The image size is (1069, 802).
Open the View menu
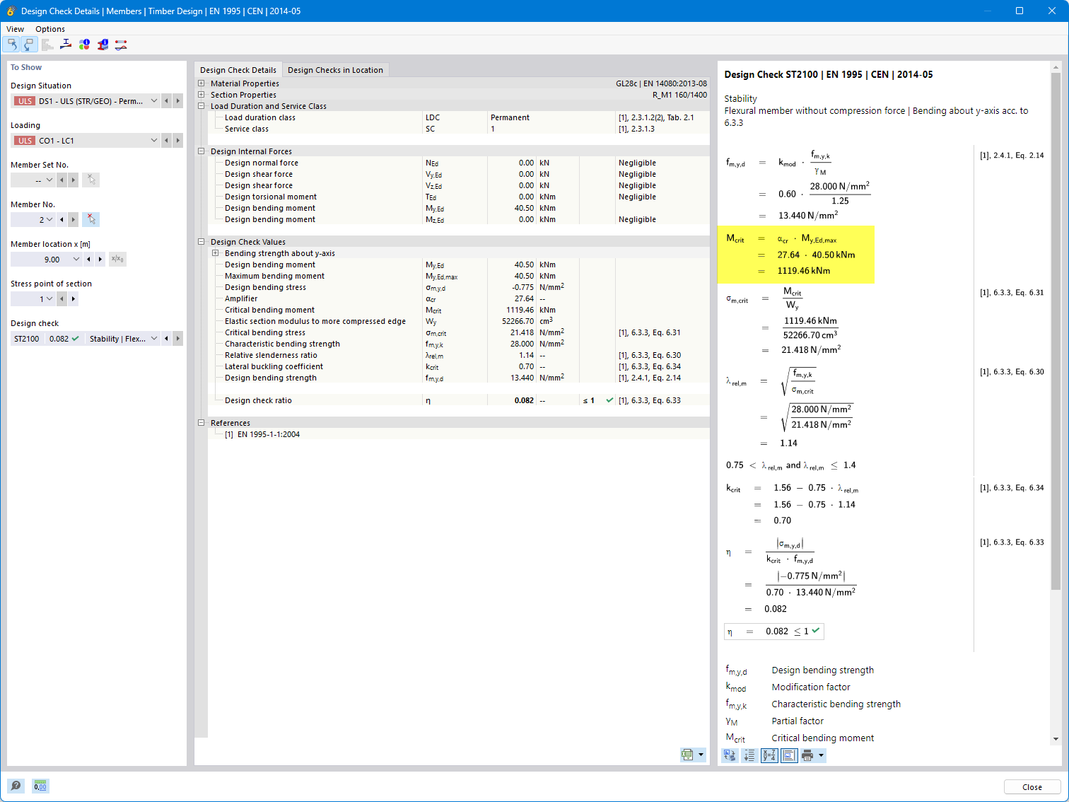click(15, 29)
